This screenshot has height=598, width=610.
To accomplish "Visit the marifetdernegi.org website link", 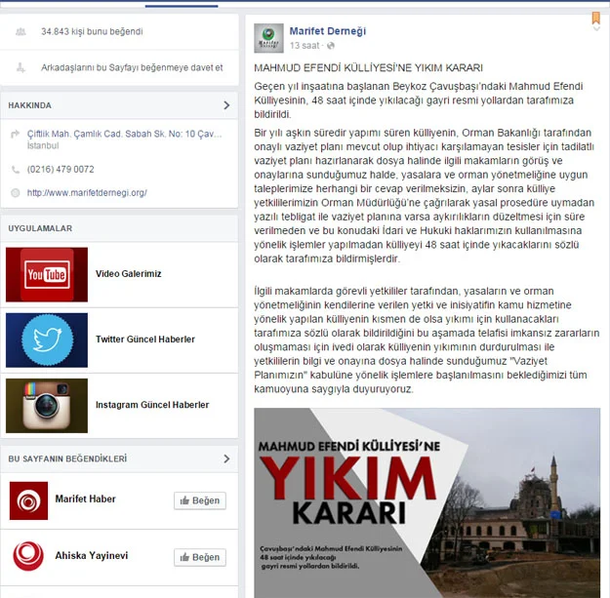I will 87,193.
